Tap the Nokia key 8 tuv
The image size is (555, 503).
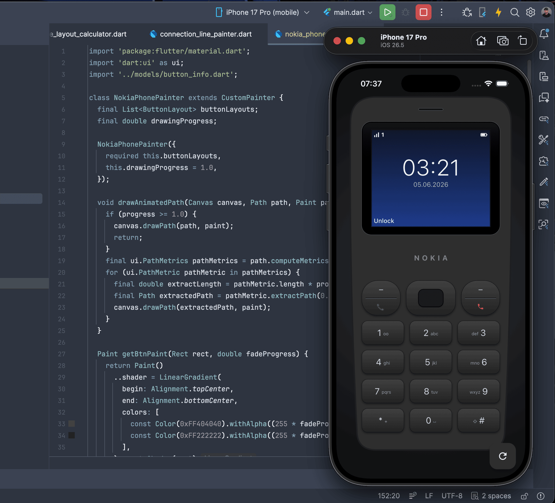(x=431, y=391)
